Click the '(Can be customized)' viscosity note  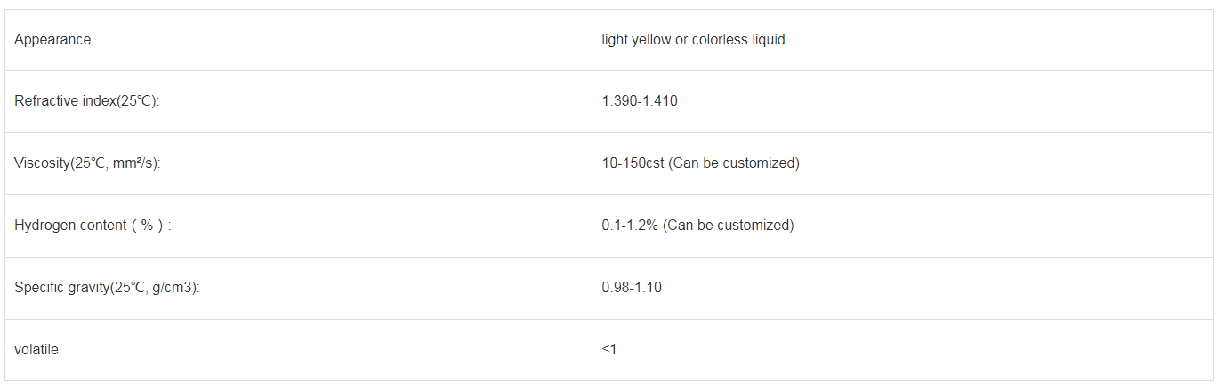coord(734,163)
